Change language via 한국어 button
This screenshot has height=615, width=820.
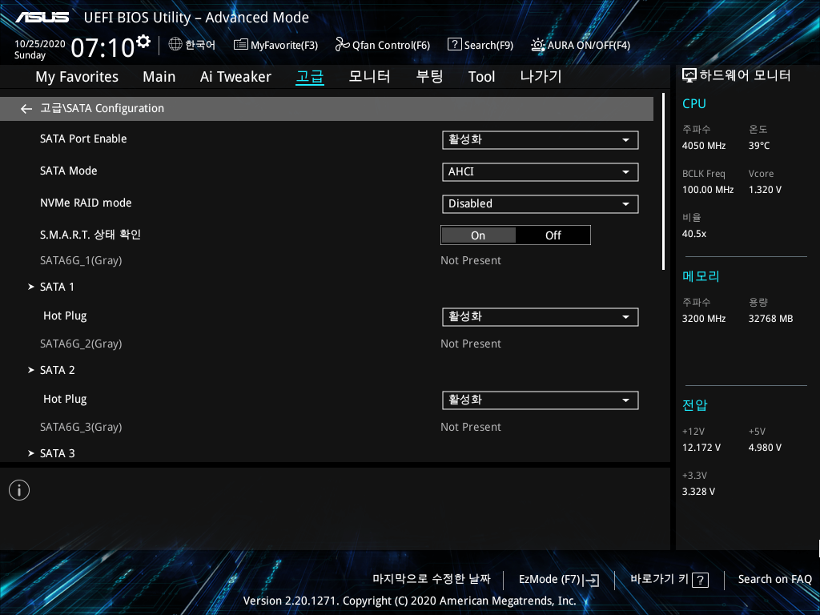pos(192,45)
